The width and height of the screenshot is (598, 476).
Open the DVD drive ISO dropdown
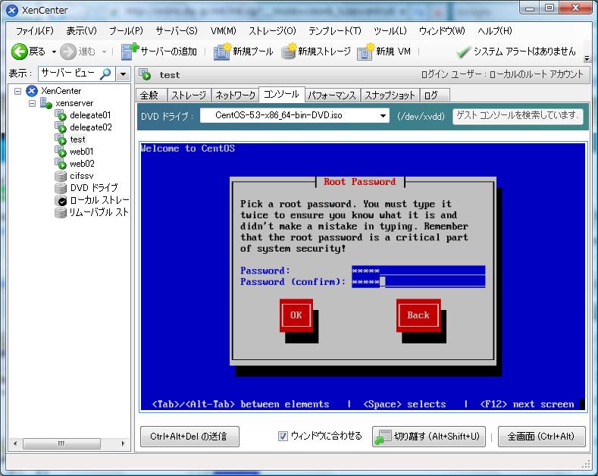pyautogui.click(x=383, y=115)
